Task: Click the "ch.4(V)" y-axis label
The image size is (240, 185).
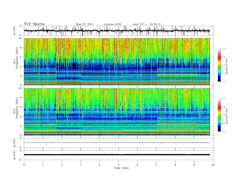Action: [x=15, y=155]
